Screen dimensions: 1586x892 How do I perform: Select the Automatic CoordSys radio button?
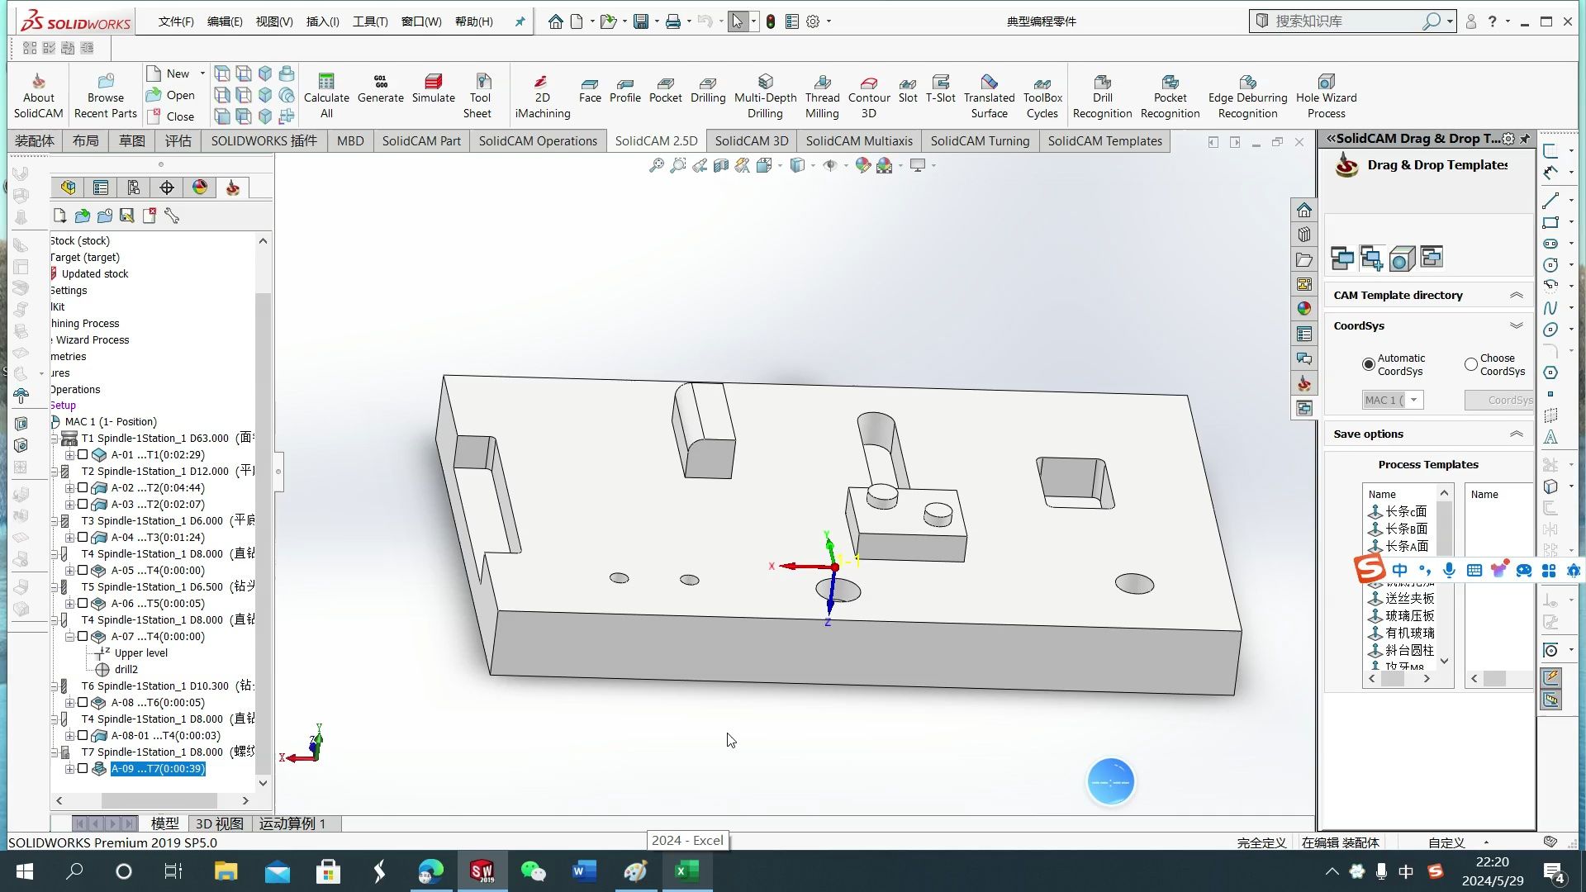(1369, 364)
